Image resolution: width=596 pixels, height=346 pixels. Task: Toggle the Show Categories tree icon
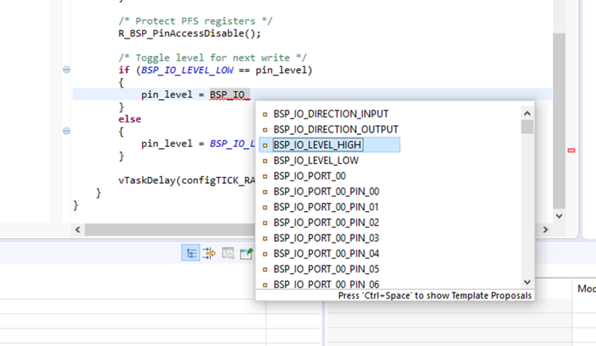click(191, 253)
